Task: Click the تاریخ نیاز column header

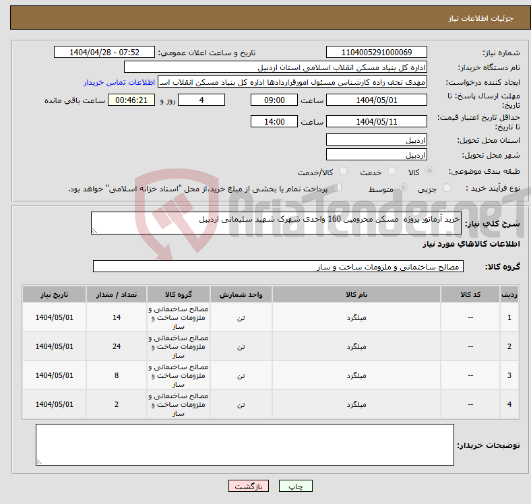Action: tap(55, 294)
